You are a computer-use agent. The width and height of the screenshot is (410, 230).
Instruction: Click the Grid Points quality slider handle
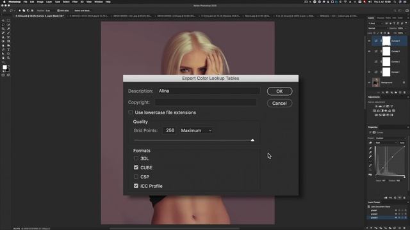[252, 141]
